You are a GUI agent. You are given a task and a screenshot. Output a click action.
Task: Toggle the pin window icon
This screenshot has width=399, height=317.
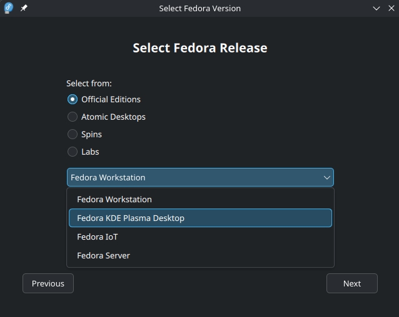coord(24,8)
